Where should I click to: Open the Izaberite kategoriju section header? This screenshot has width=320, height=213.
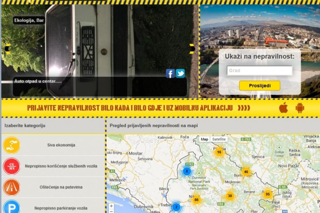(x=24, y=125)
